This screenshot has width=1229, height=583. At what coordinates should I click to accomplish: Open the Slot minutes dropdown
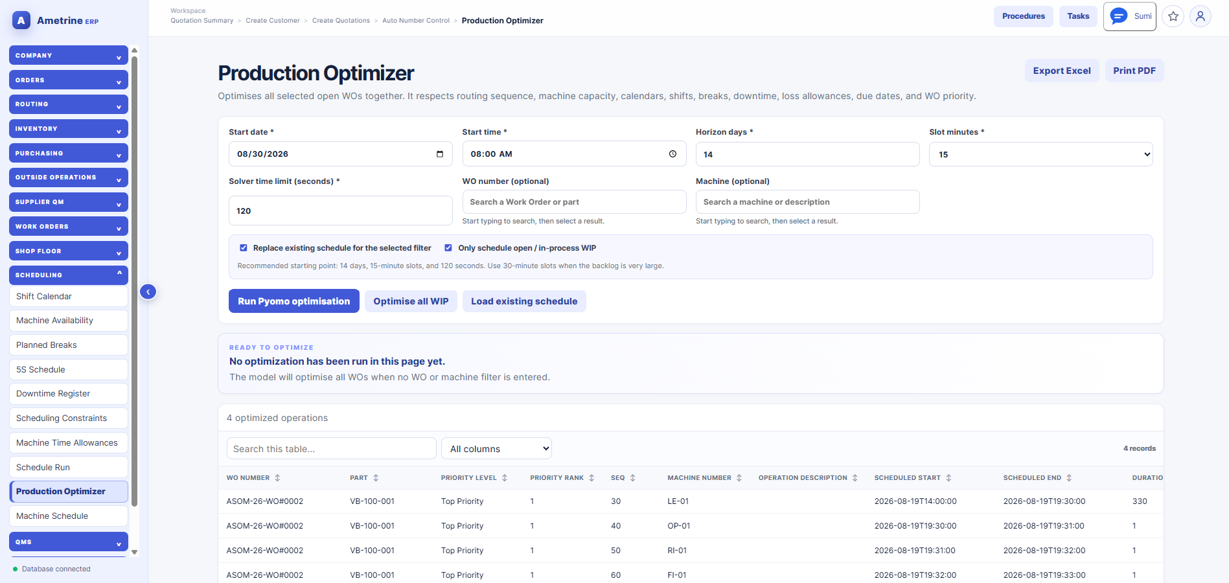coord(1040,154)
